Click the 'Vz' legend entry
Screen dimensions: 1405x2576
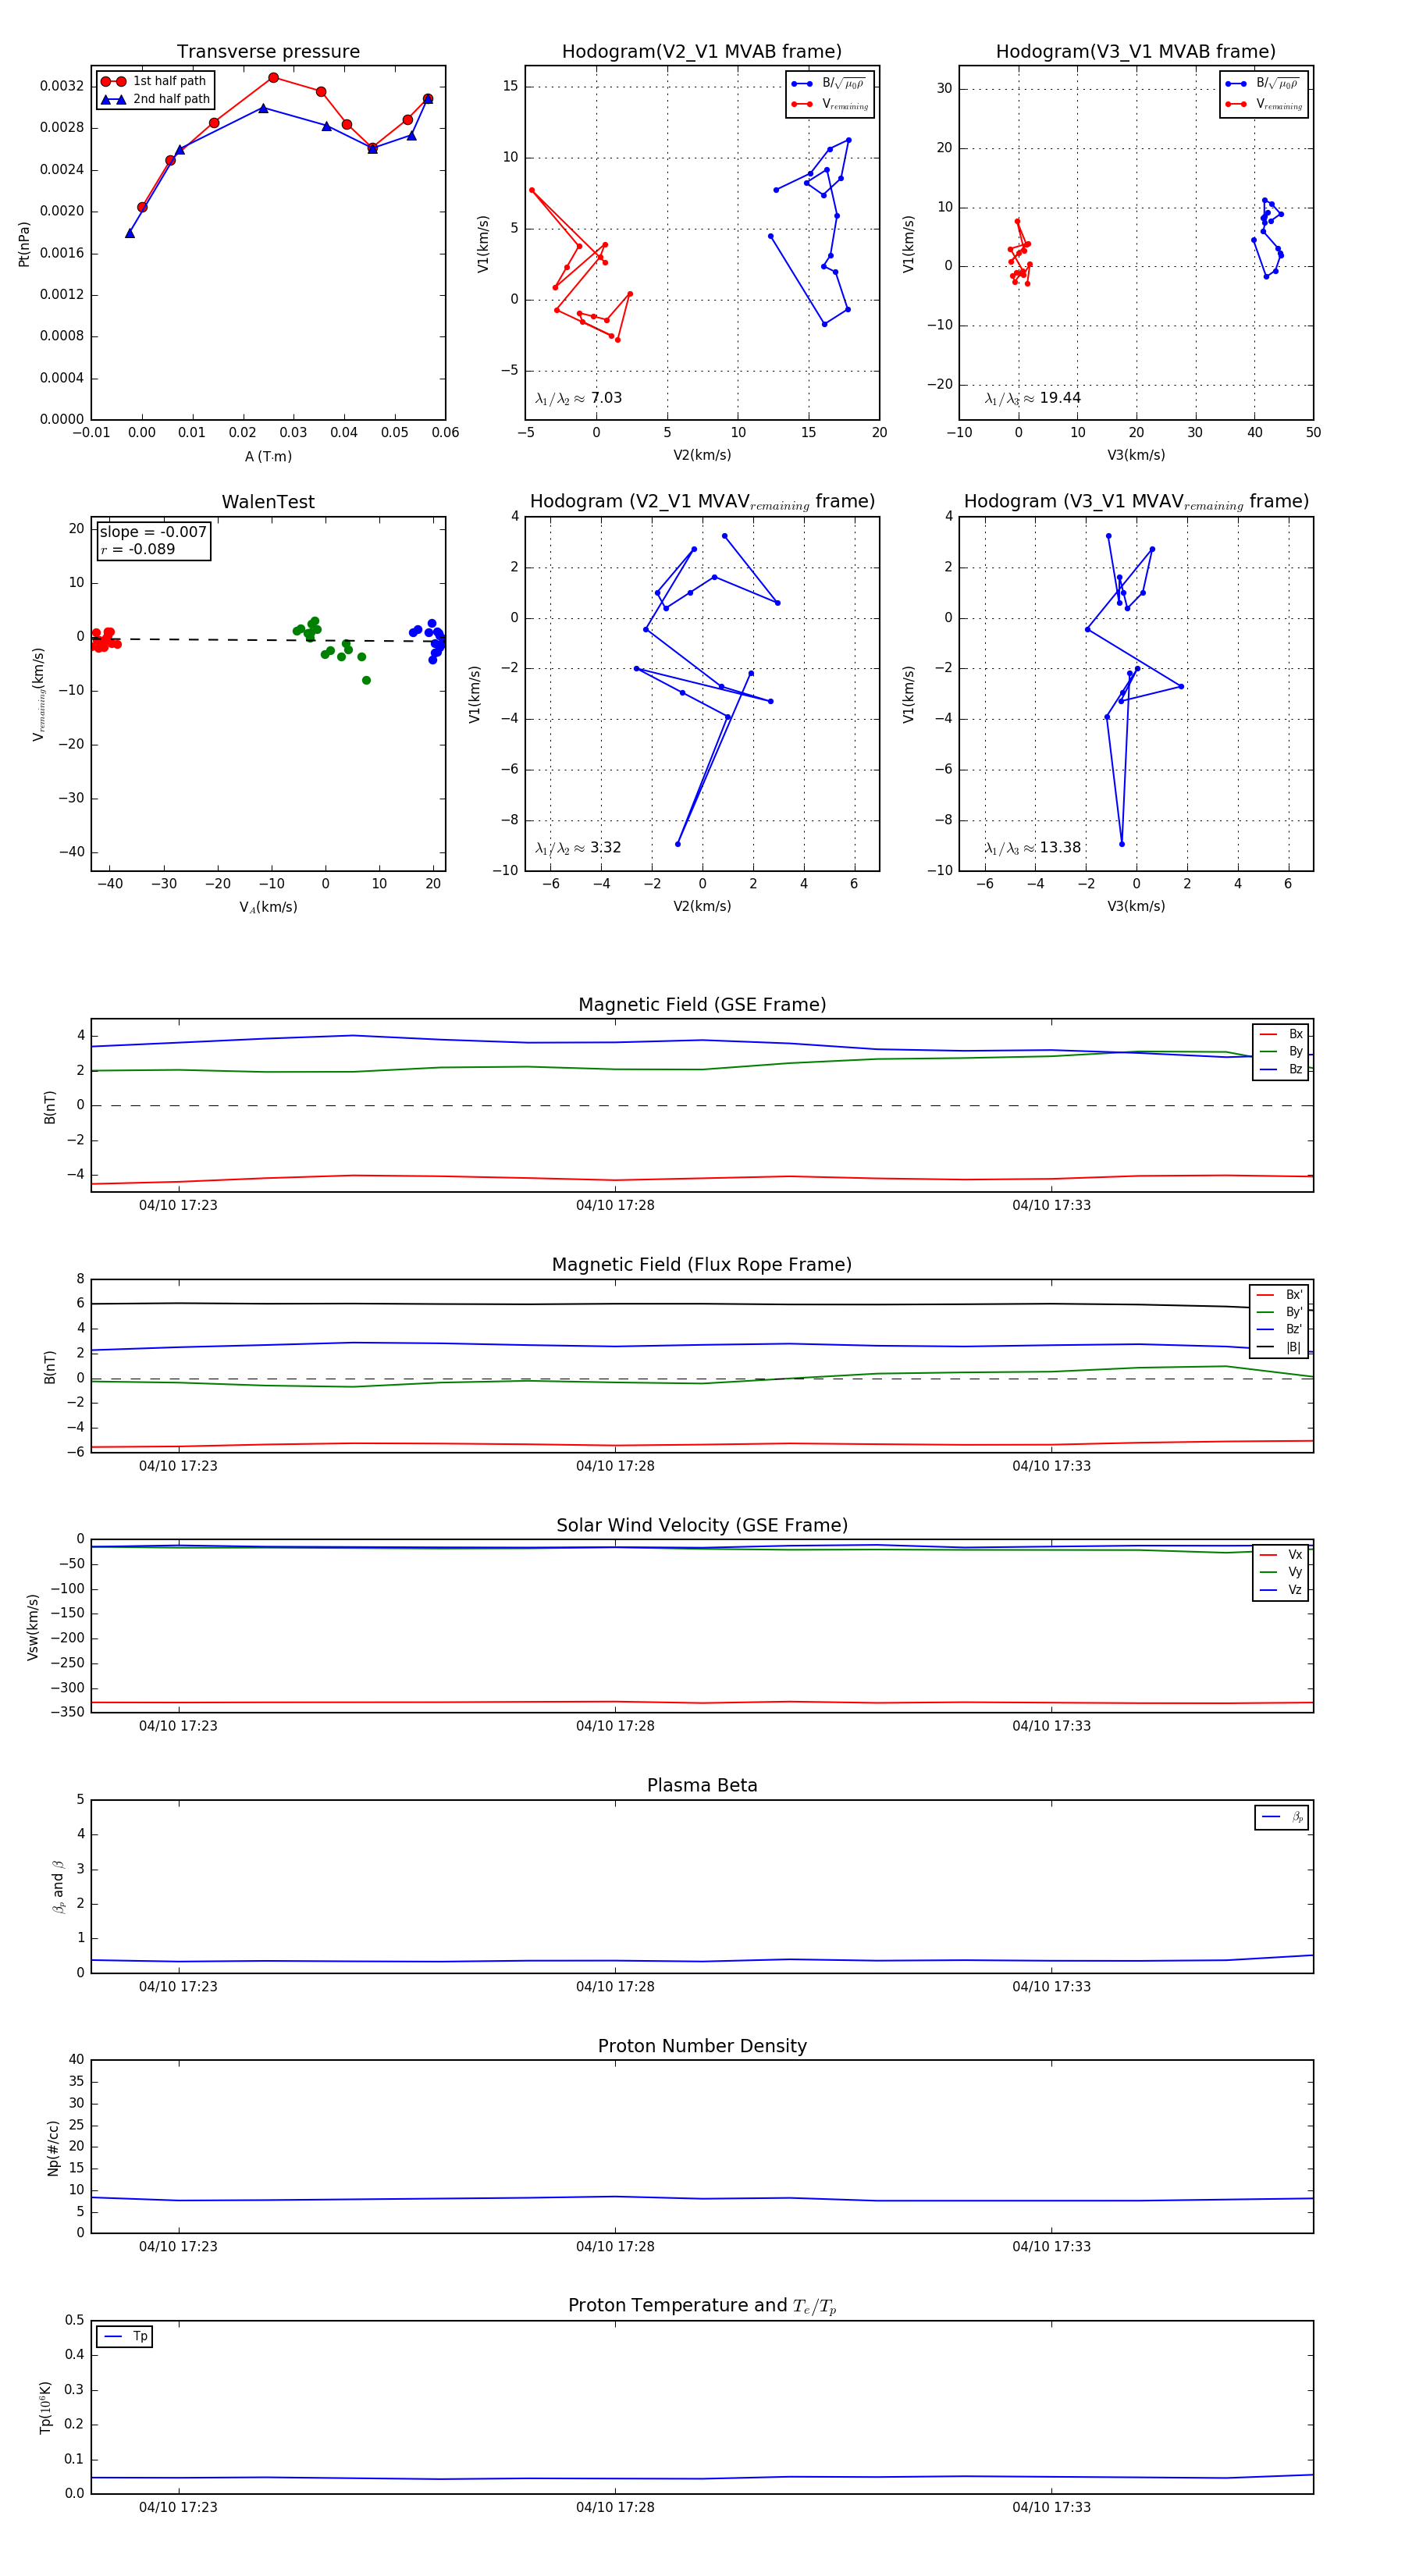coord(1282,1590)
